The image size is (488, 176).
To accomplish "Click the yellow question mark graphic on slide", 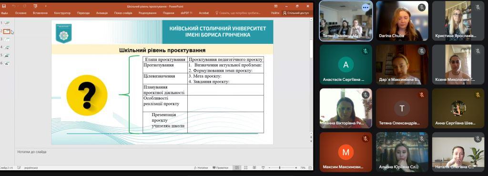I will click(x=87, y=95).
